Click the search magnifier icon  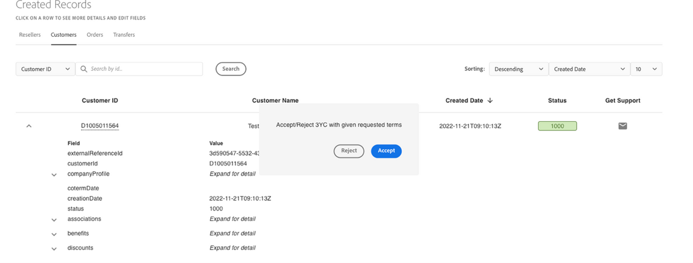[84, 69]
